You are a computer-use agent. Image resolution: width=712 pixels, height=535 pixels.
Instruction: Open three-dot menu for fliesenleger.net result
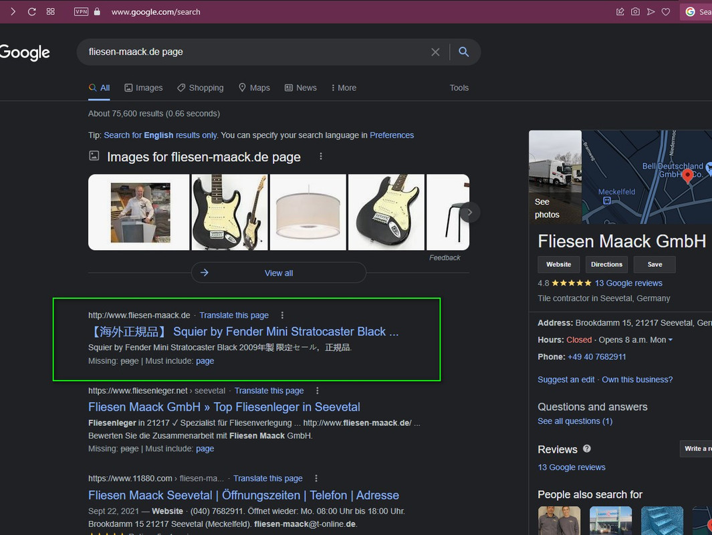click(317, 391)
